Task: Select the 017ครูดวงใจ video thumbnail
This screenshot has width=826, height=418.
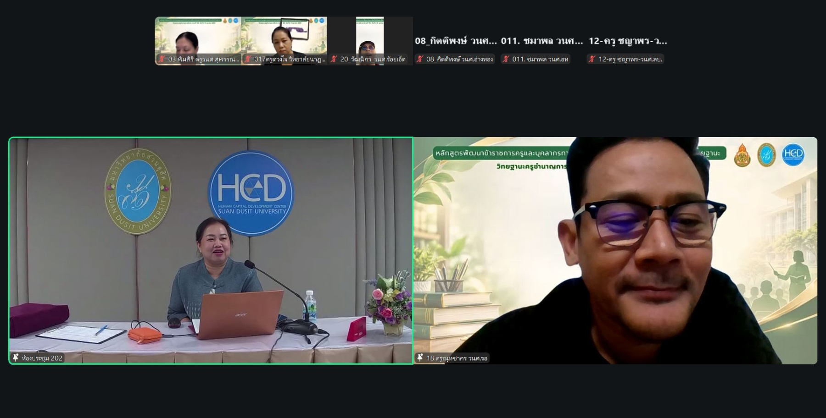Action: tap(284, 41)
